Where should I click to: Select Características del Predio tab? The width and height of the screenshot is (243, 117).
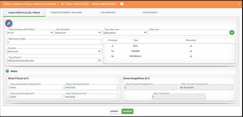click(24, 13)
